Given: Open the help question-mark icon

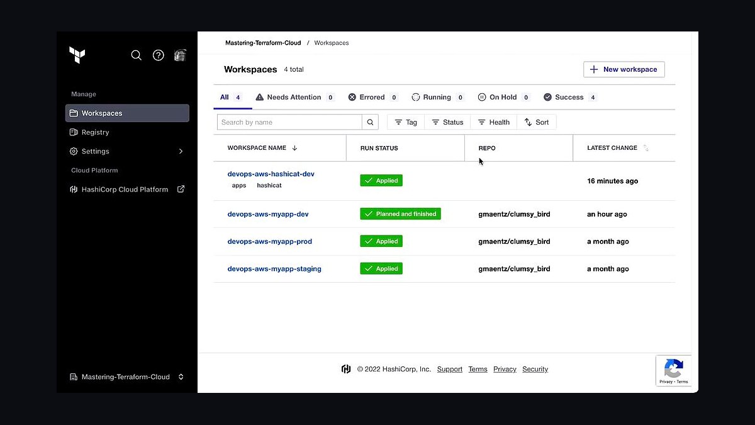Looking at the screenshot, I should [159, 55].
